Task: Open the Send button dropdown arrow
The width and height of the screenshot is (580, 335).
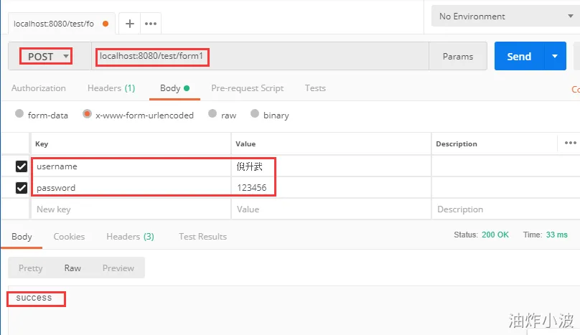Action: pyautogui.click(x=554, y=56)
